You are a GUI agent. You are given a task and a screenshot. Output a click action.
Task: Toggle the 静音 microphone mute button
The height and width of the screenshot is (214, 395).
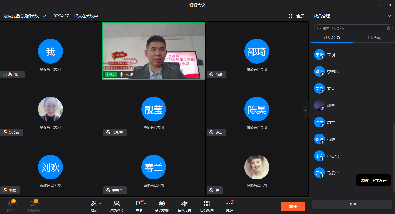click(10, 204)
